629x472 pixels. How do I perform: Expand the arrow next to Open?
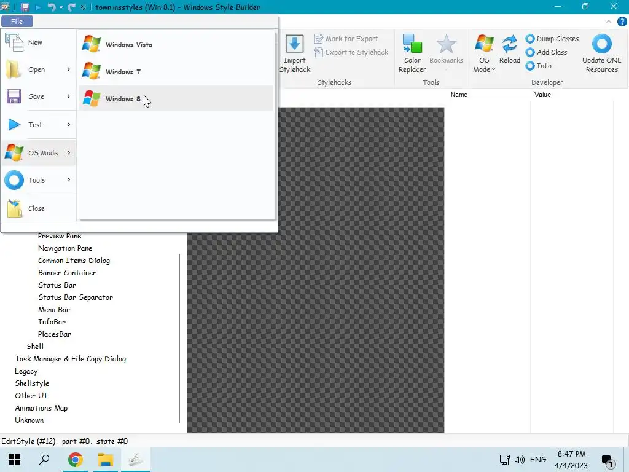[69, 69]
